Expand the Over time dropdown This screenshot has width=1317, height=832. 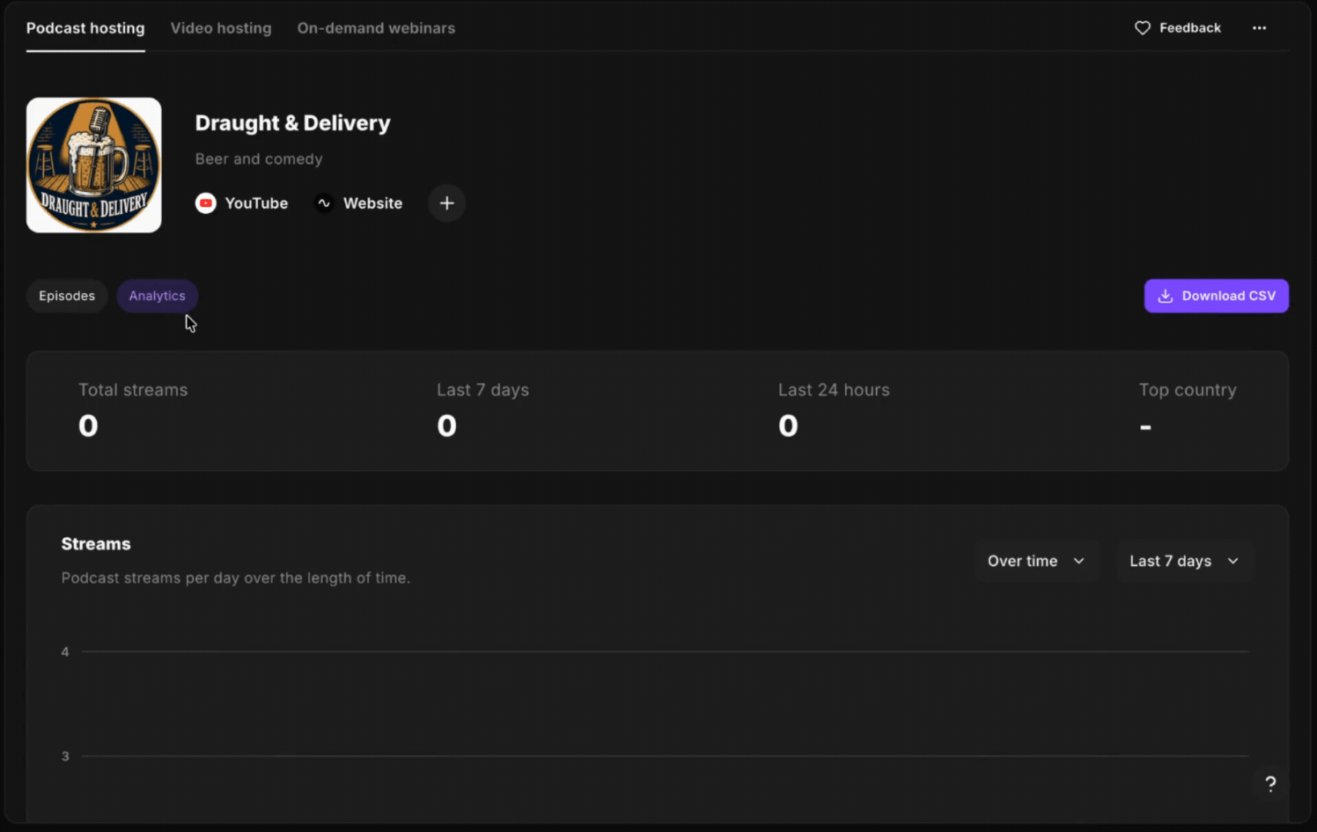pyautogui.click(x=1036, y=561)
